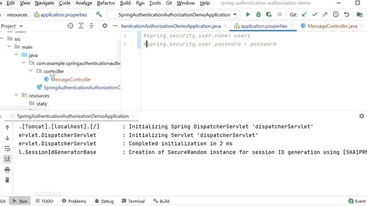This screenshot has height=206, width=367.
Task: Collapse the main folder
Action: [9, 47]
